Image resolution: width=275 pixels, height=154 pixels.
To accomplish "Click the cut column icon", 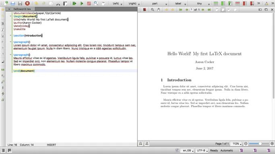I will pyautogui.click(x=252, y=3).
